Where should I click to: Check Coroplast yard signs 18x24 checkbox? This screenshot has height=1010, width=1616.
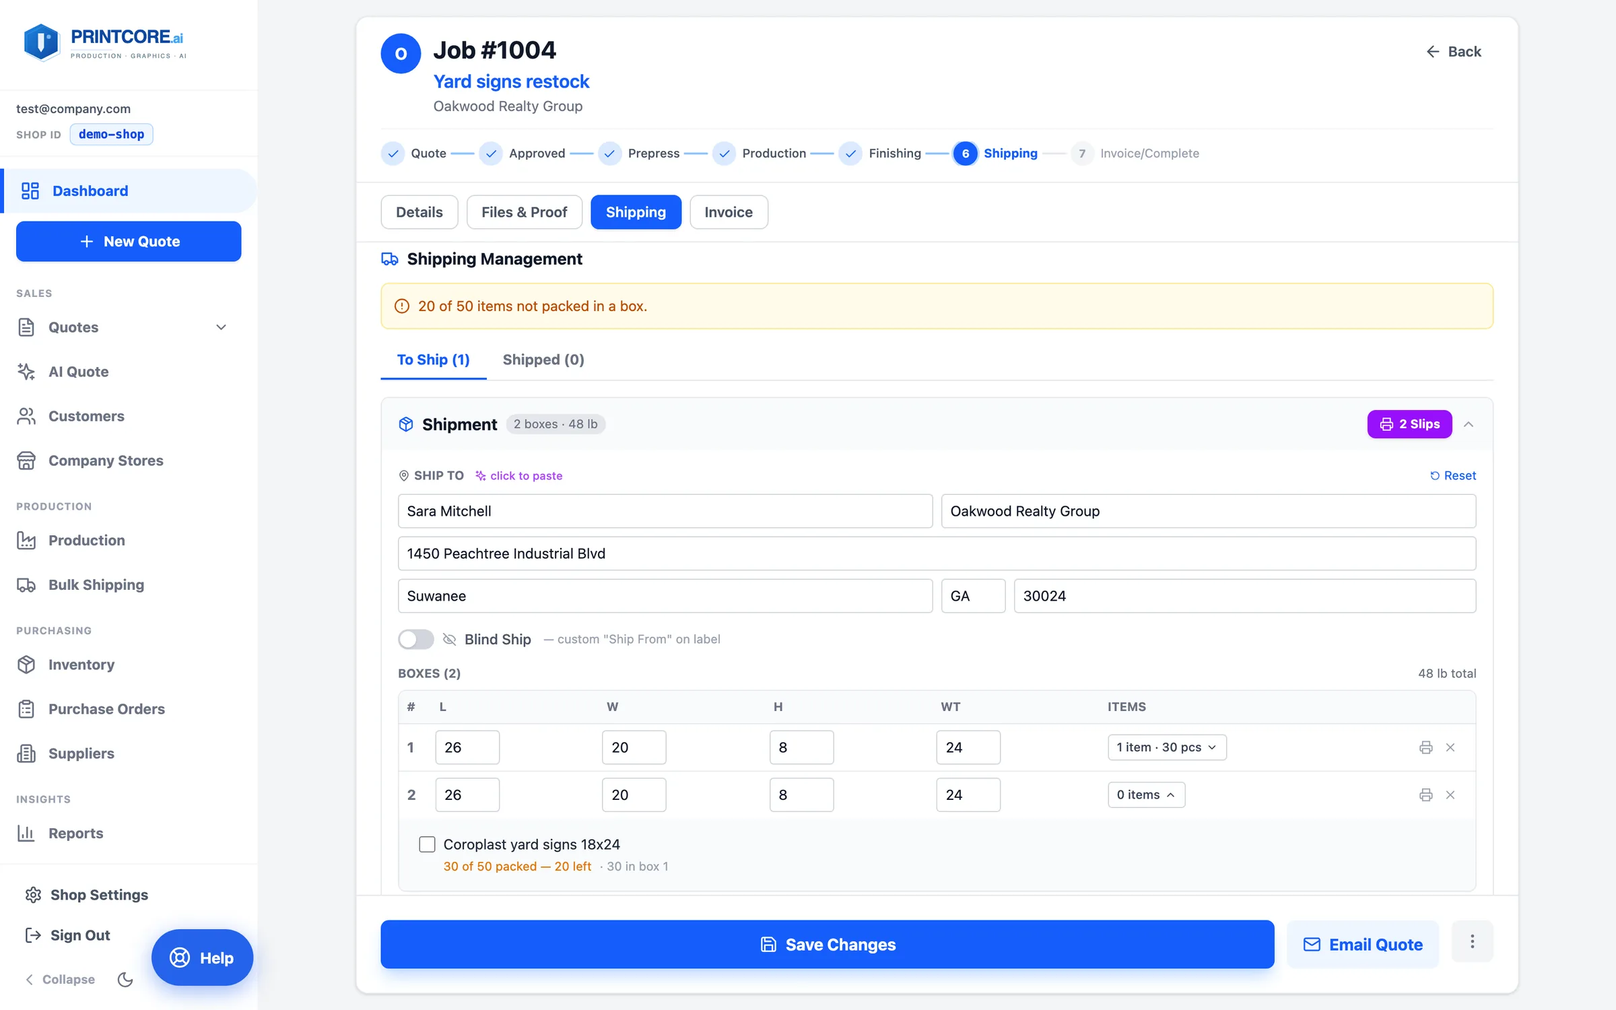[427, 844]
